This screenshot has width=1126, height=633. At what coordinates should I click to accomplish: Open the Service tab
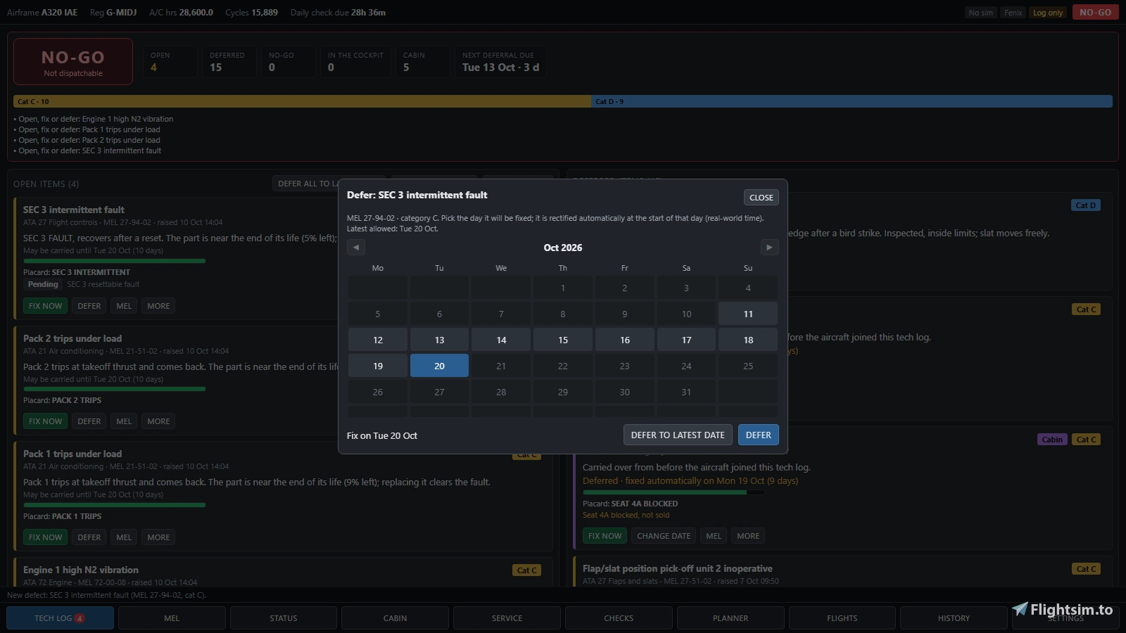(507, 618)
